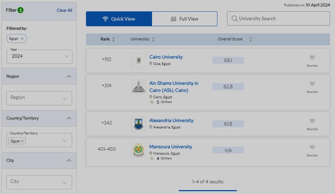Click the Ain Shams University logo
The width and height of the screenshot is (335, 194).
click(x=138, y=87)
